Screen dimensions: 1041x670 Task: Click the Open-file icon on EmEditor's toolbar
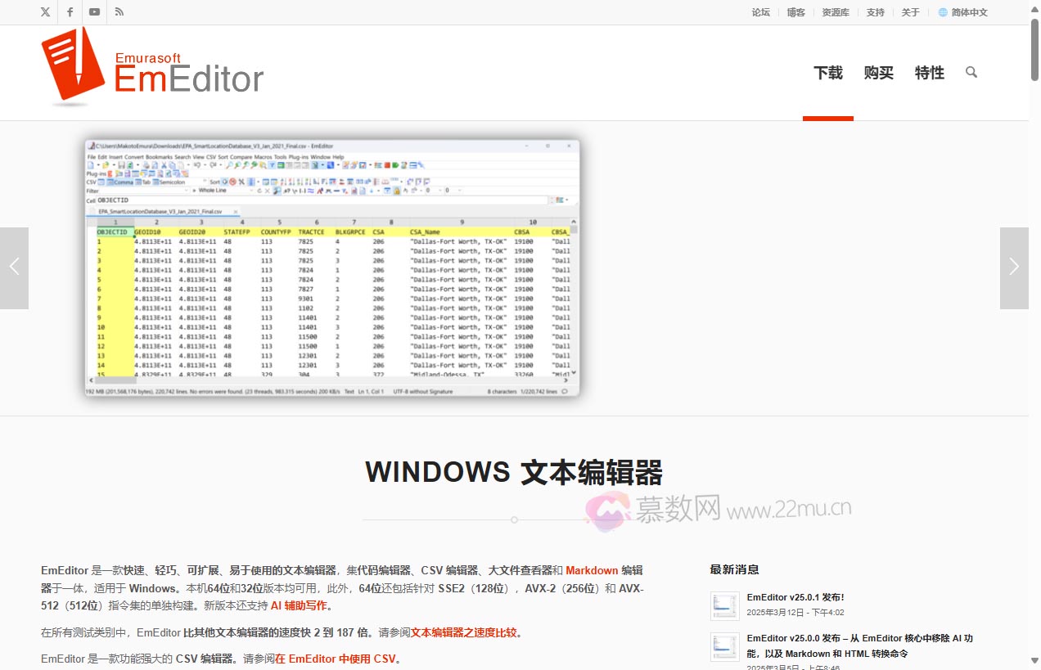point(105,166)
